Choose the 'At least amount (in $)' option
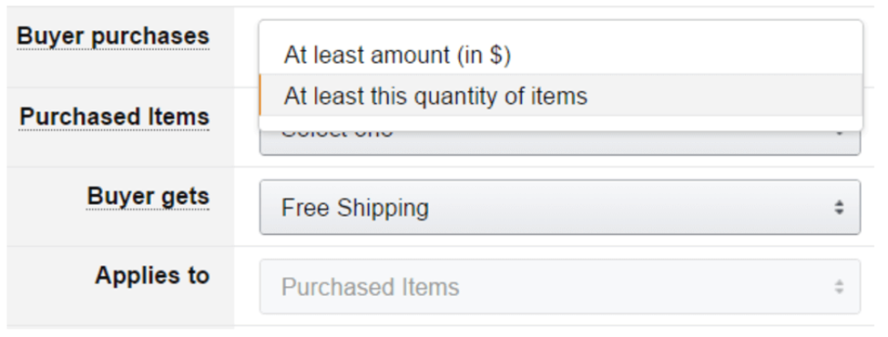The image size is (888, 337). tap(561, 55)
